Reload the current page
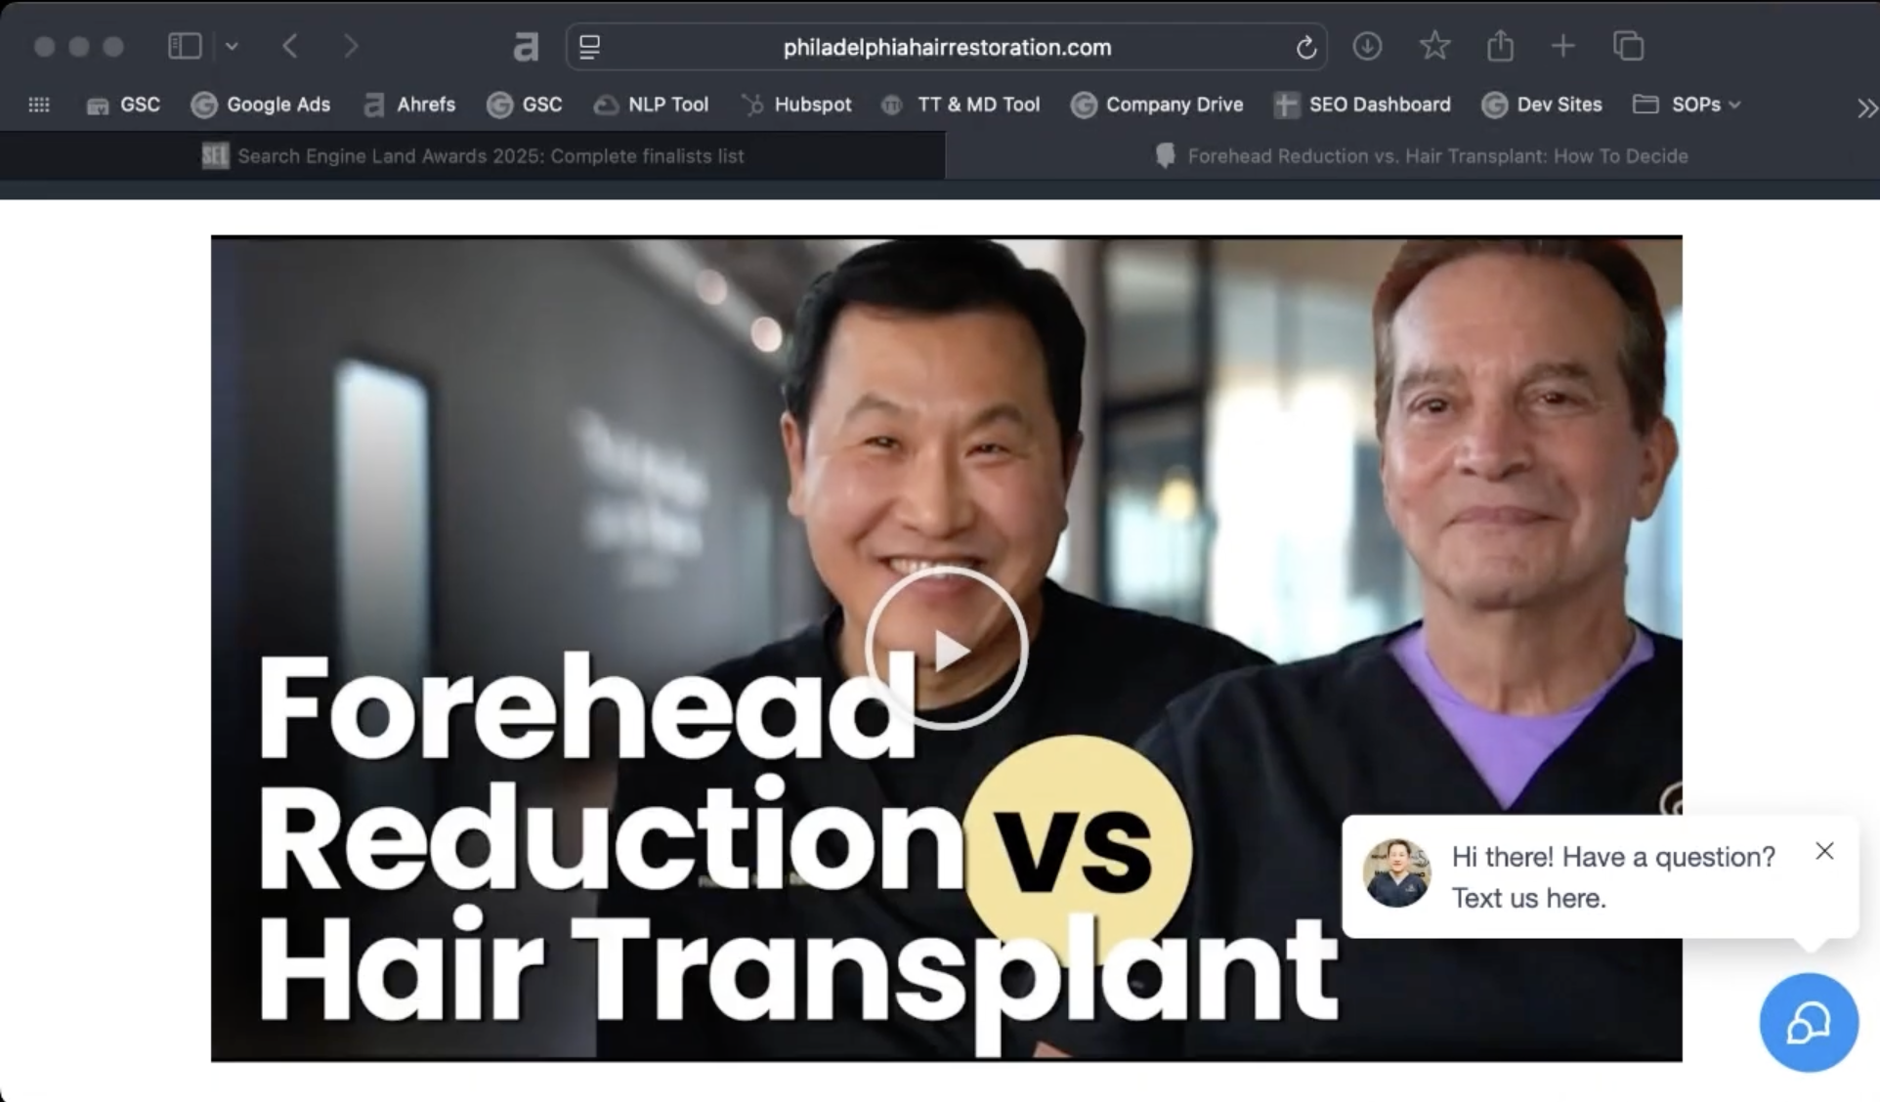This screenshot has width=1880, height=1102. click(x=1305, y=47)
